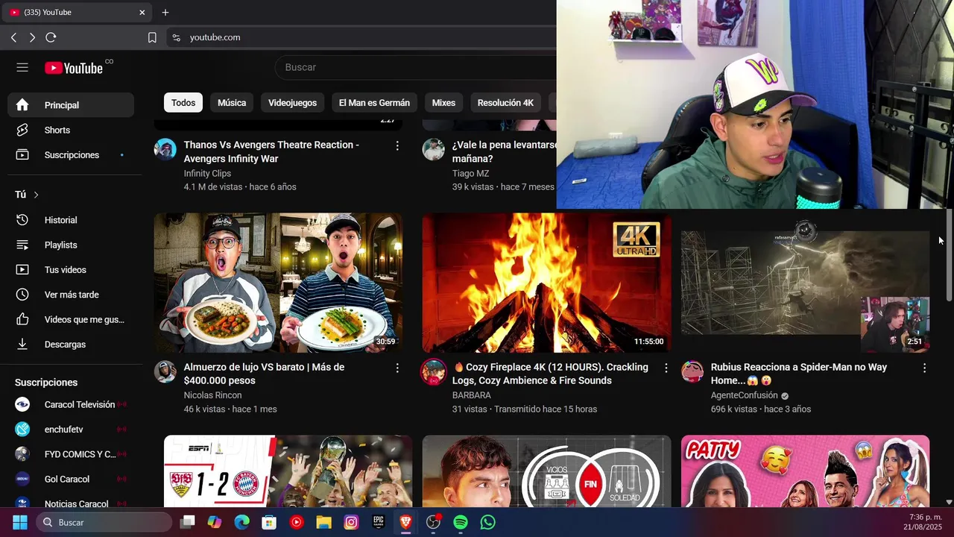
Task: Open Cozy Fireplace 4K video title
Action: 550,374
